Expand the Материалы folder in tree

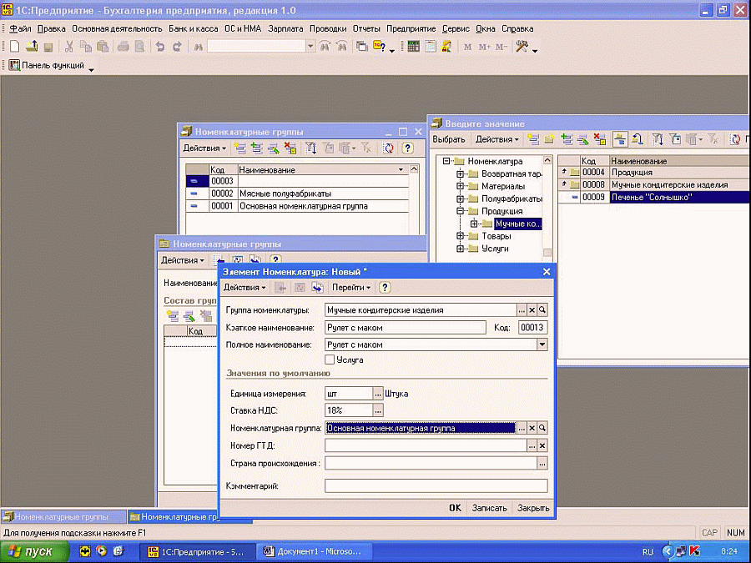coord(460,186)
